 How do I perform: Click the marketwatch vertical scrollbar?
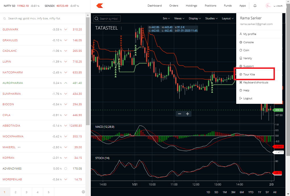(88, 71)
